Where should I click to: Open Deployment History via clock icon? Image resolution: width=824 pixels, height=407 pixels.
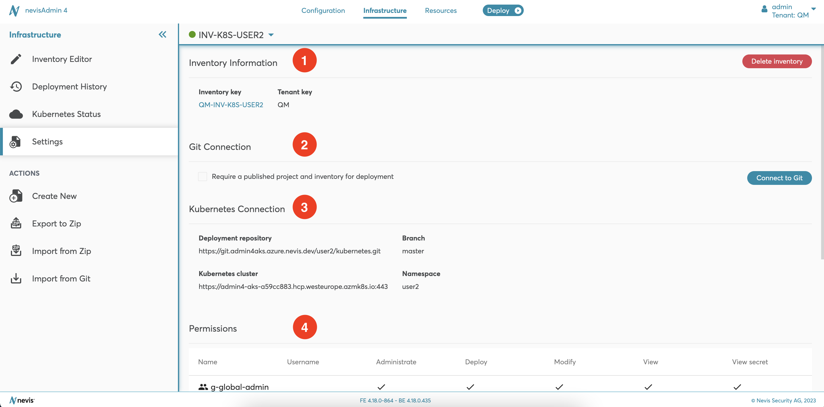(16, 86)
